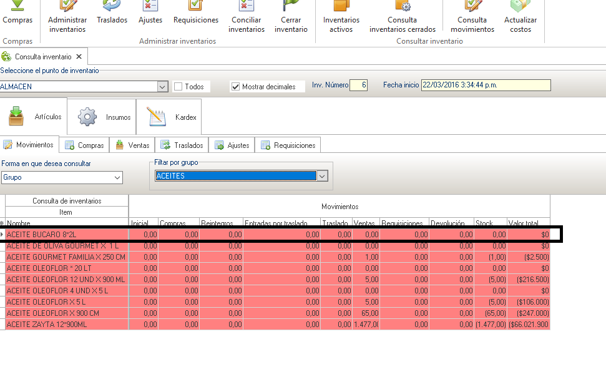This screenshot has width=606, height=377.
Task: Open the Traslados ribbon tool
Action: 112,14
